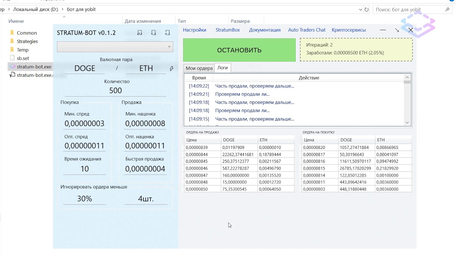
Task: Click the logs scrollbar up arrow
Action: tap(407, 77)
